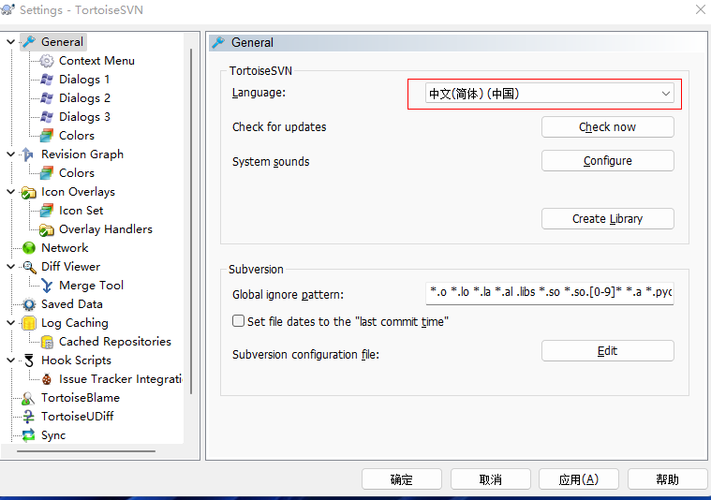Collapse the General tree node
Viewport: 711px width, 500px height.
click(x=10, y=42)
